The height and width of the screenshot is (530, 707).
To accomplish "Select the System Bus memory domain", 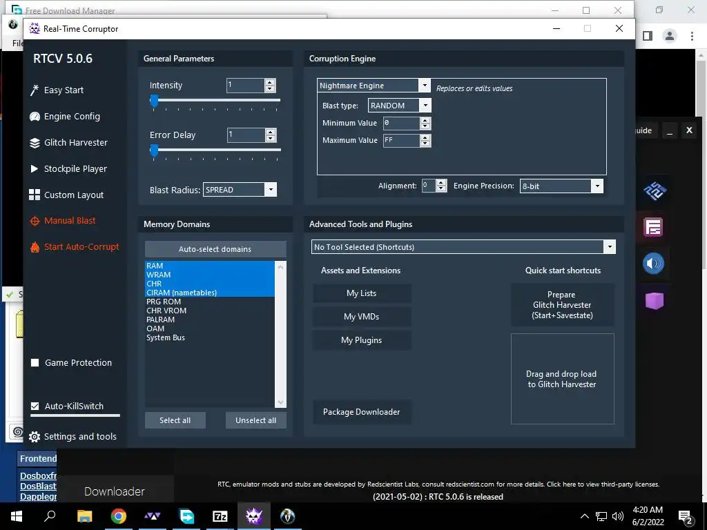I will click(x=210, y=337).
